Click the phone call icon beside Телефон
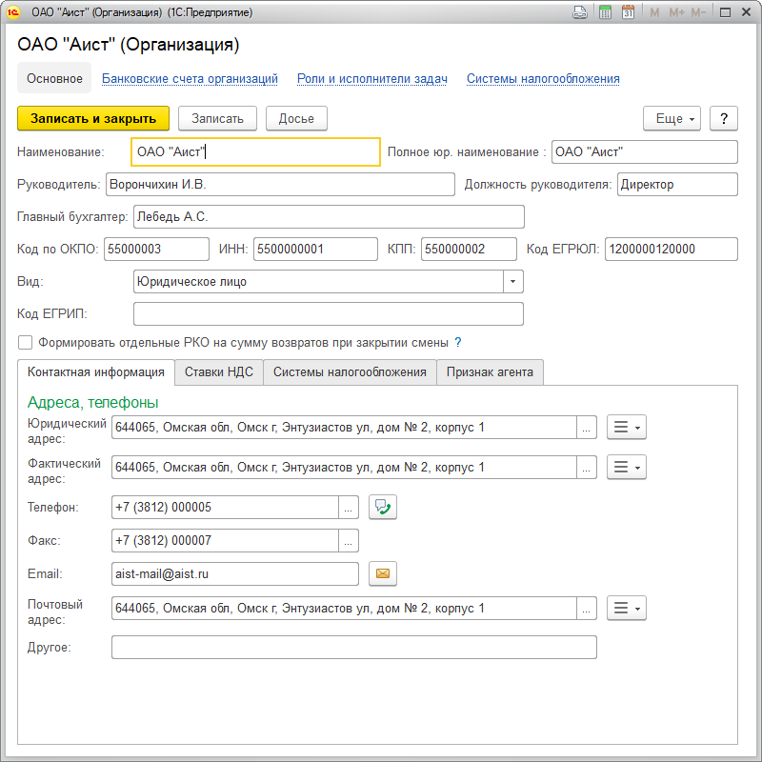This screenshot has width=762, height=762. point(383,508)
